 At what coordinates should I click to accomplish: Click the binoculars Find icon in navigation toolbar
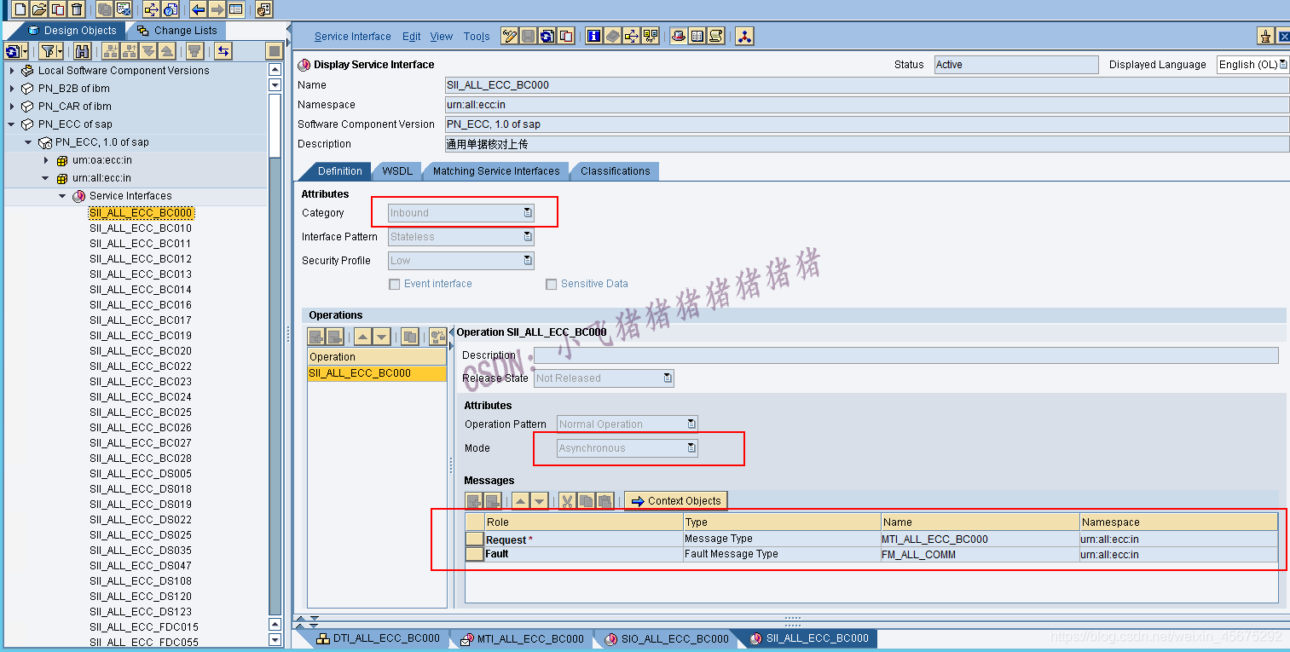pyautogui.click(x=83, y=51)
